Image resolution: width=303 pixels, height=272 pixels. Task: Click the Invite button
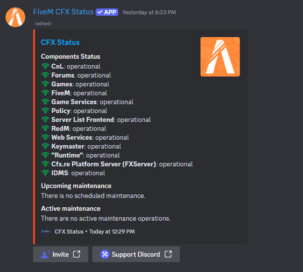coord(61,254)
